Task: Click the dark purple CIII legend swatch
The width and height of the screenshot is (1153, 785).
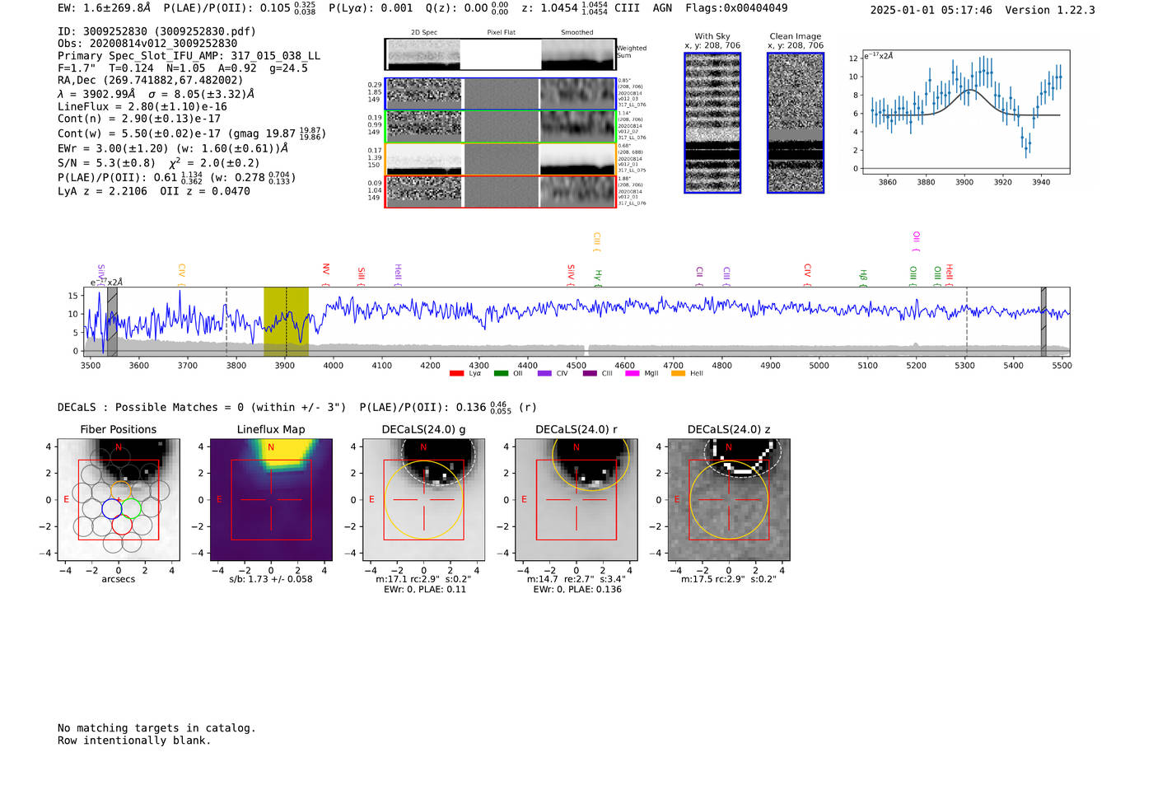Action: (590, 374)
